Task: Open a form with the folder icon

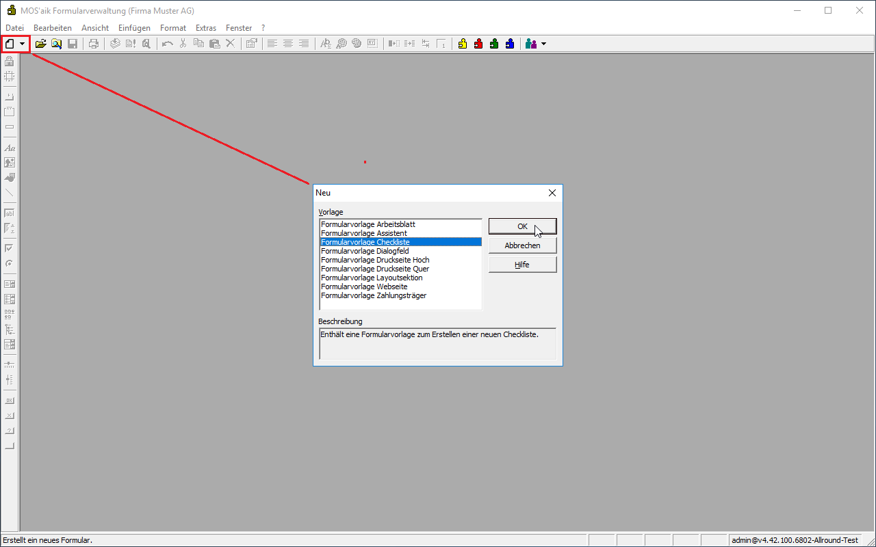Action: coord(41,44)
